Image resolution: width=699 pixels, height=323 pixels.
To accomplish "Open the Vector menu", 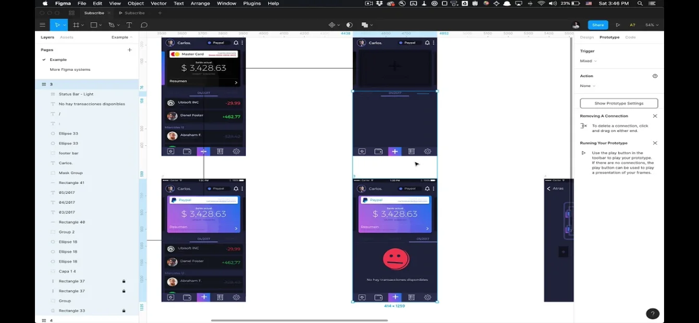I will click(159, 3).
